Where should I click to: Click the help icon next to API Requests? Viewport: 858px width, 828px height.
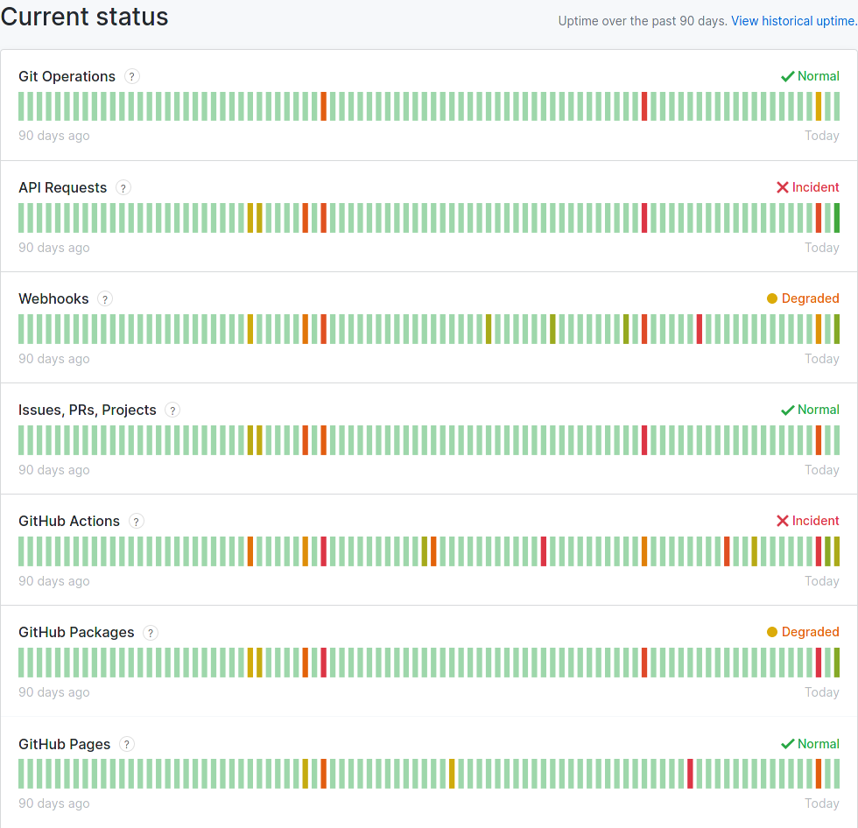(123, 187)
